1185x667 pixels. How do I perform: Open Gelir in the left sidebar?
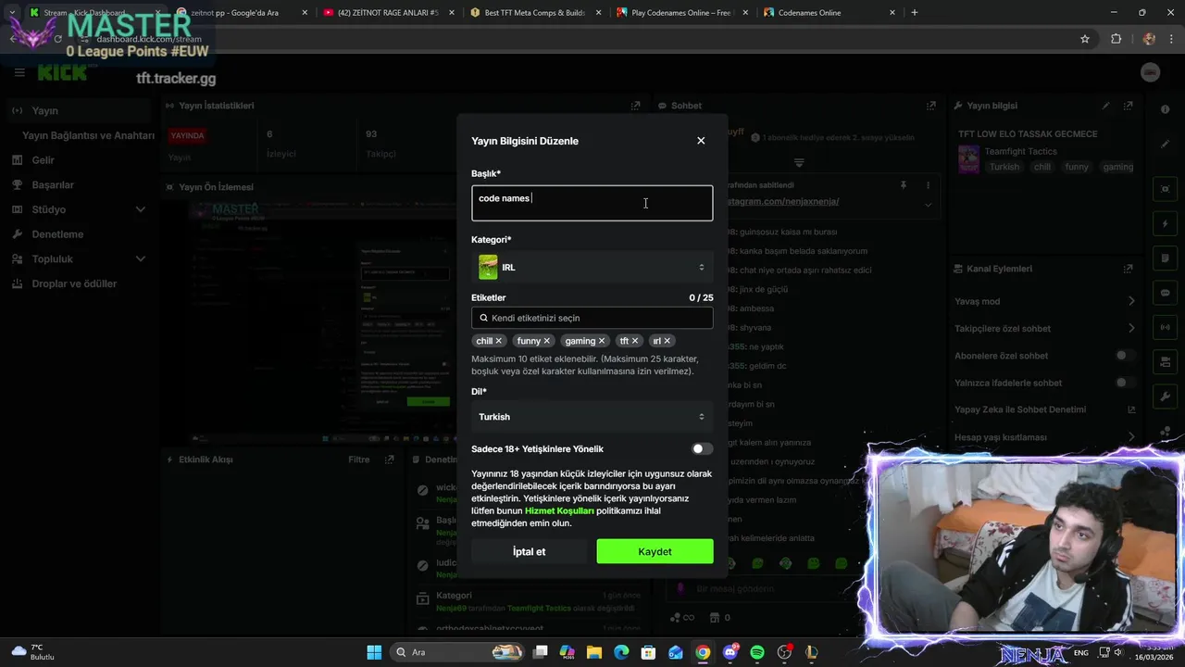tap(78, 160)
